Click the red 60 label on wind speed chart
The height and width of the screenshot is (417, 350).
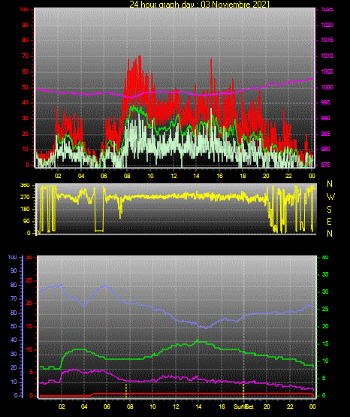point(25,72)
